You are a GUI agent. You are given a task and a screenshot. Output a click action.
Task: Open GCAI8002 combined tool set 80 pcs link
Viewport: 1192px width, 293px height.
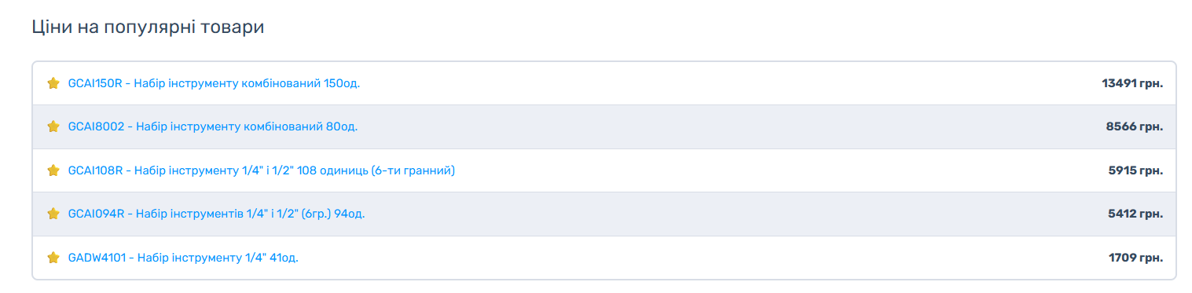click(x=213, y=126)
